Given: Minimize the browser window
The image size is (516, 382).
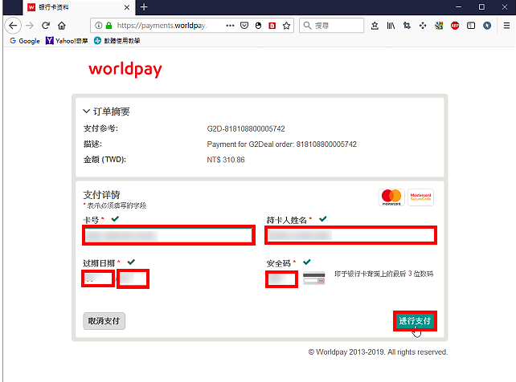Looking at the screenshot, I should click(458, 7).
